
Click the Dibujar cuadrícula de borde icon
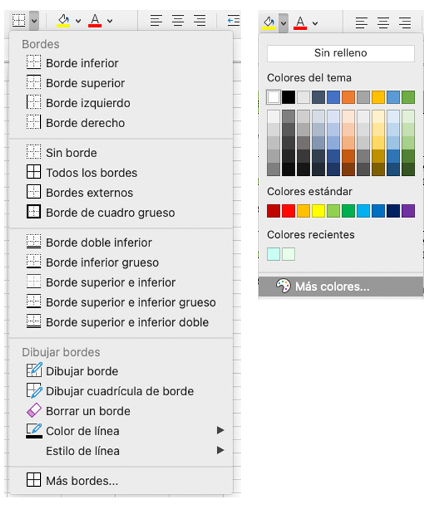tap(34, 390)
